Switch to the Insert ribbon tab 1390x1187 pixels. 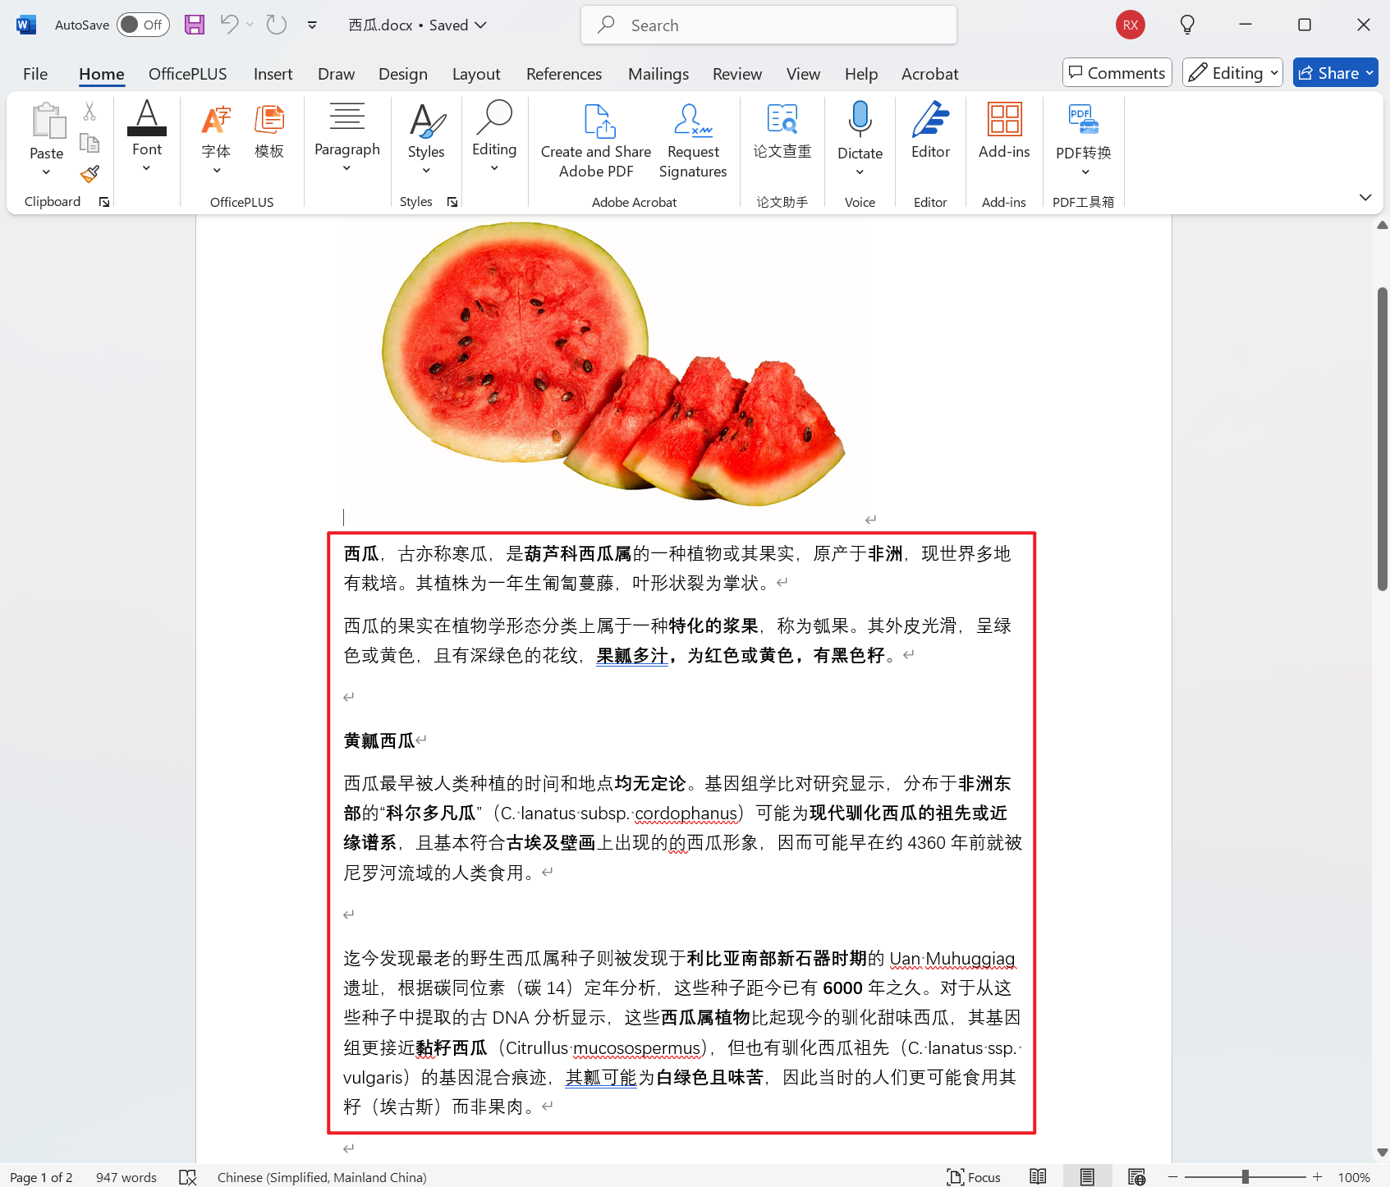(x=273, y=74)
